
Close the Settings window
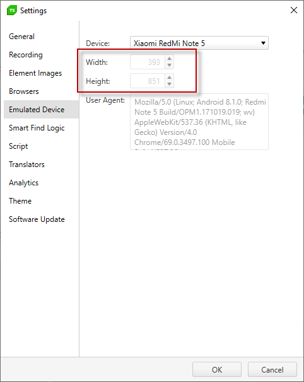294,10
